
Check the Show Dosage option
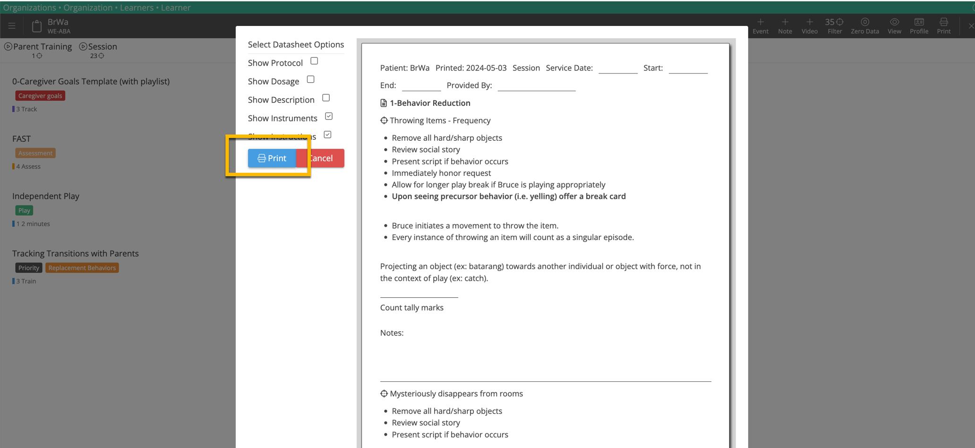tap(310, 79)
